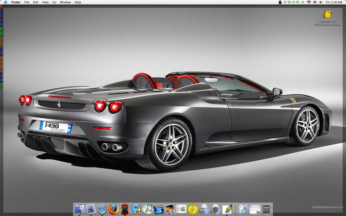Select the Macintosh HD desktop drive
This screenshot has width=346, height=216.
click(327, 15)
